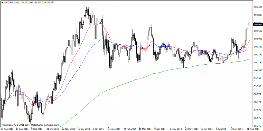
Task: Select the highlighted 104.067 current price label
Action: pos(258,25)
